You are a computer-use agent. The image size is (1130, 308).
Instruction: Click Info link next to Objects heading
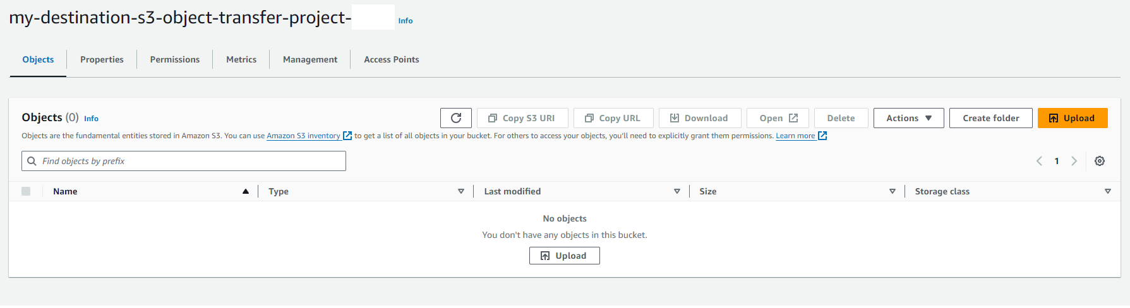pyautogui.click(x=92, y=119)
